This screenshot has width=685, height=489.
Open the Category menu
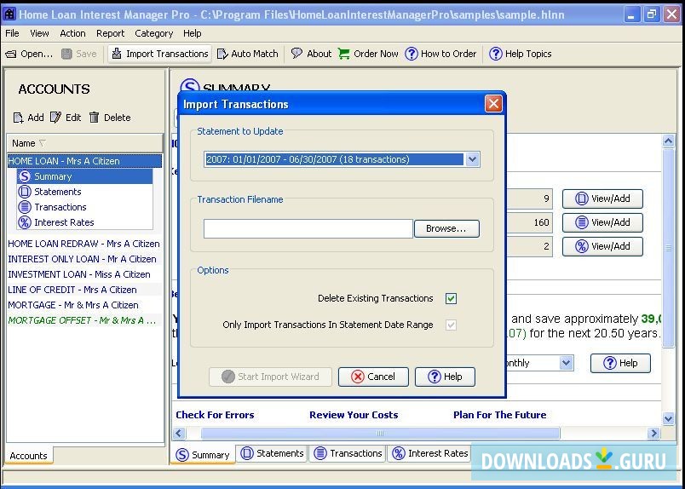[x=153, y=33]
